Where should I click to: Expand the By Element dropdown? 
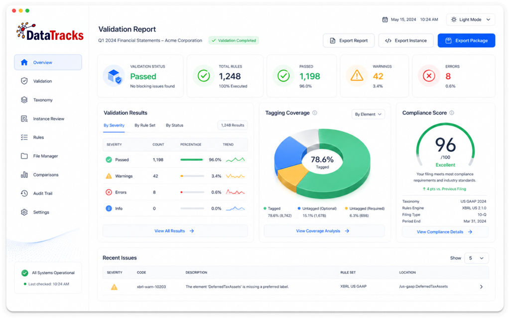coord(368,114)
